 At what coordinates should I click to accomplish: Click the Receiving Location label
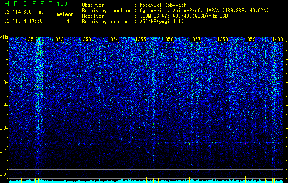[x=107, y=11]
